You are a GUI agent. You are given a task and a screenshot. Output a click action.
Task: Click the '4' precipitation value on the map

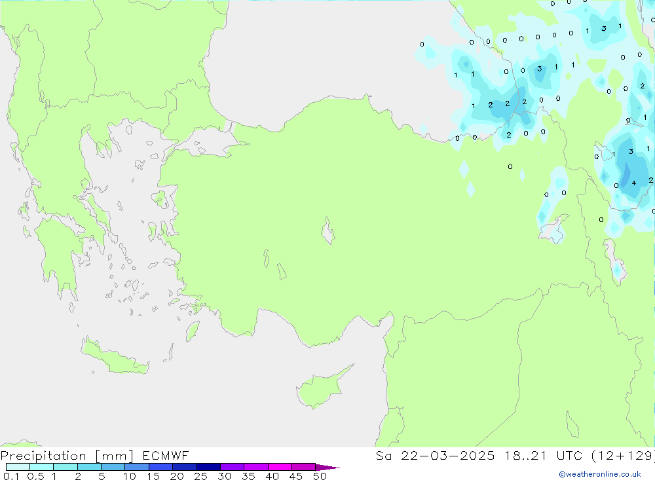click(x=633, y=183)
